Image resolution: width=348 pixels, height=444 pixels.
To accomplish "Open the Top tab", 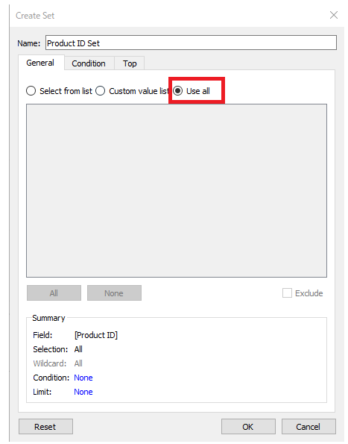I will pos(130,63).
